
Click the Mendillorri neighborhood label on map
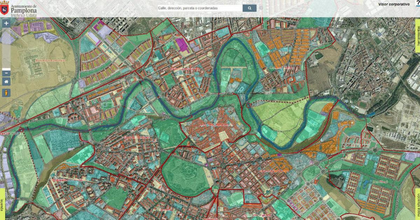click(x=380, y=182)
